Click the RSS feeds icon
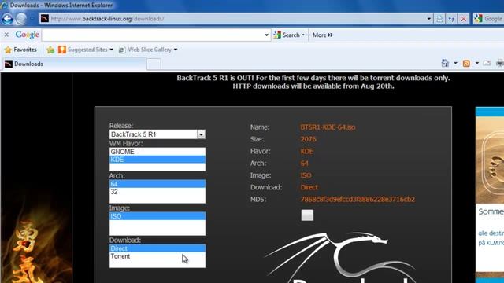Viewport: 504px width, 283px height. click(x=466, y=64)
